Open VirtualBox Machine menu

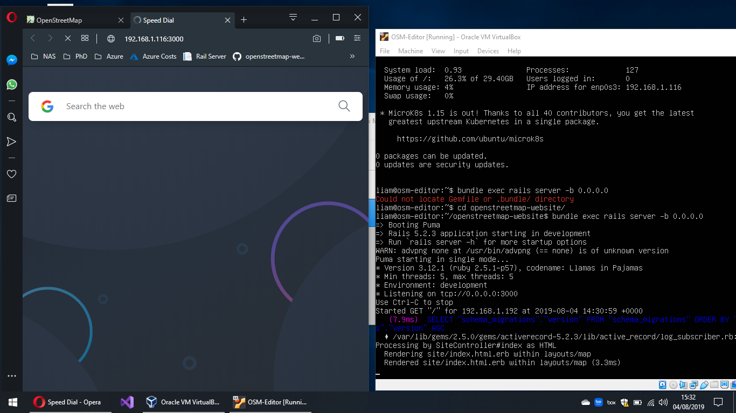pos(411,51)
